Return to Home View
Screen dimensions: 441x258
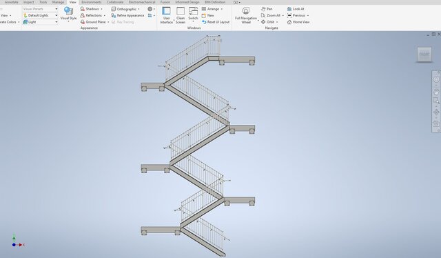pyautogui.click(x=298, y=22)
